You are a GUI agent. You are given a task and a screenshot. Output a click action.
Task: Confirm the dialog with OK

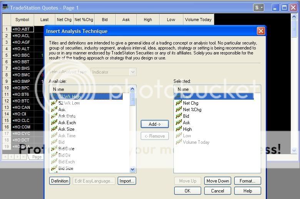click(x=188, y=191)
